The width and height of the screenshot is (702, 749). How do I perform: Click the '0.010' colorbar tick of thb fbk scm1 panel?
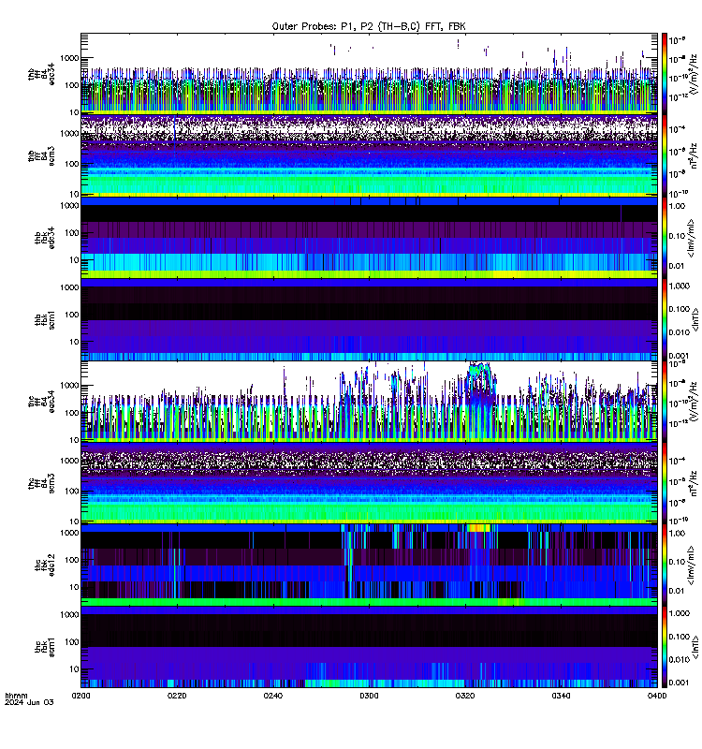tap(680, 332)
